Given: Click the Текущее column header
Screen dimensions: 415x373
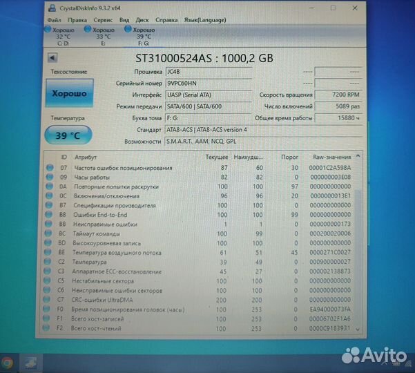Looking at the screenshot, I should [x=217, y=157].
